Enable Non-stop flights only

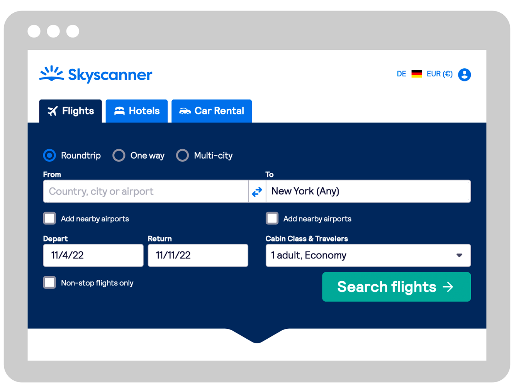49,282
